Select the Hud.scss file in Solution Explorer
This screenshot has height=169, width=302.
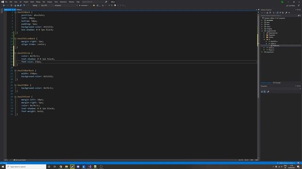[x=276, y=46]
